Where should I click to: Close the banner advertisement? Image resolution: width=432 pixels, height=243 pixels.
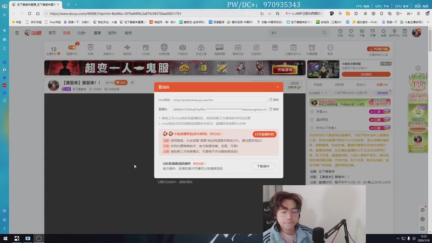pos(302,64)
